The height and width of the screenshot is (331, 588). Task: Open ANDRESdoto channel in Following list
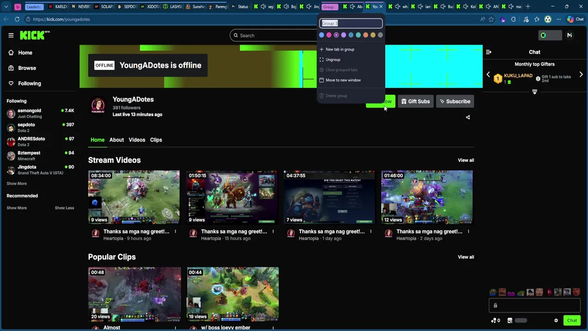[40, 142]
